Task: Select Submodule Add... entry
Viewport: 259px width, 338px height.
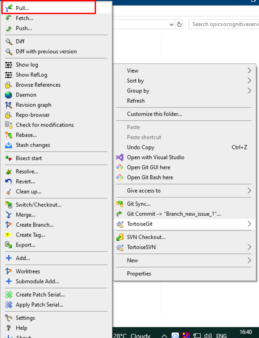Action: click(x=37, y=281)
